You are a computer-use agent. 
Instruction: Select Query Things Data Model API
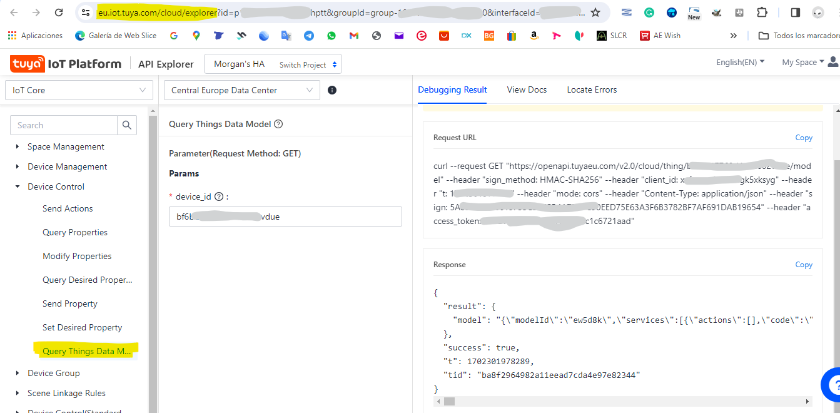(87, 351)
